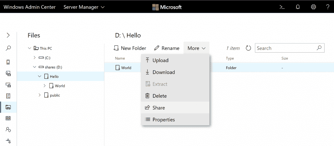The height and width of the screenshot is (146, 334).
Task: Click the refresh icon next to item count
Action: coord(248,48)
